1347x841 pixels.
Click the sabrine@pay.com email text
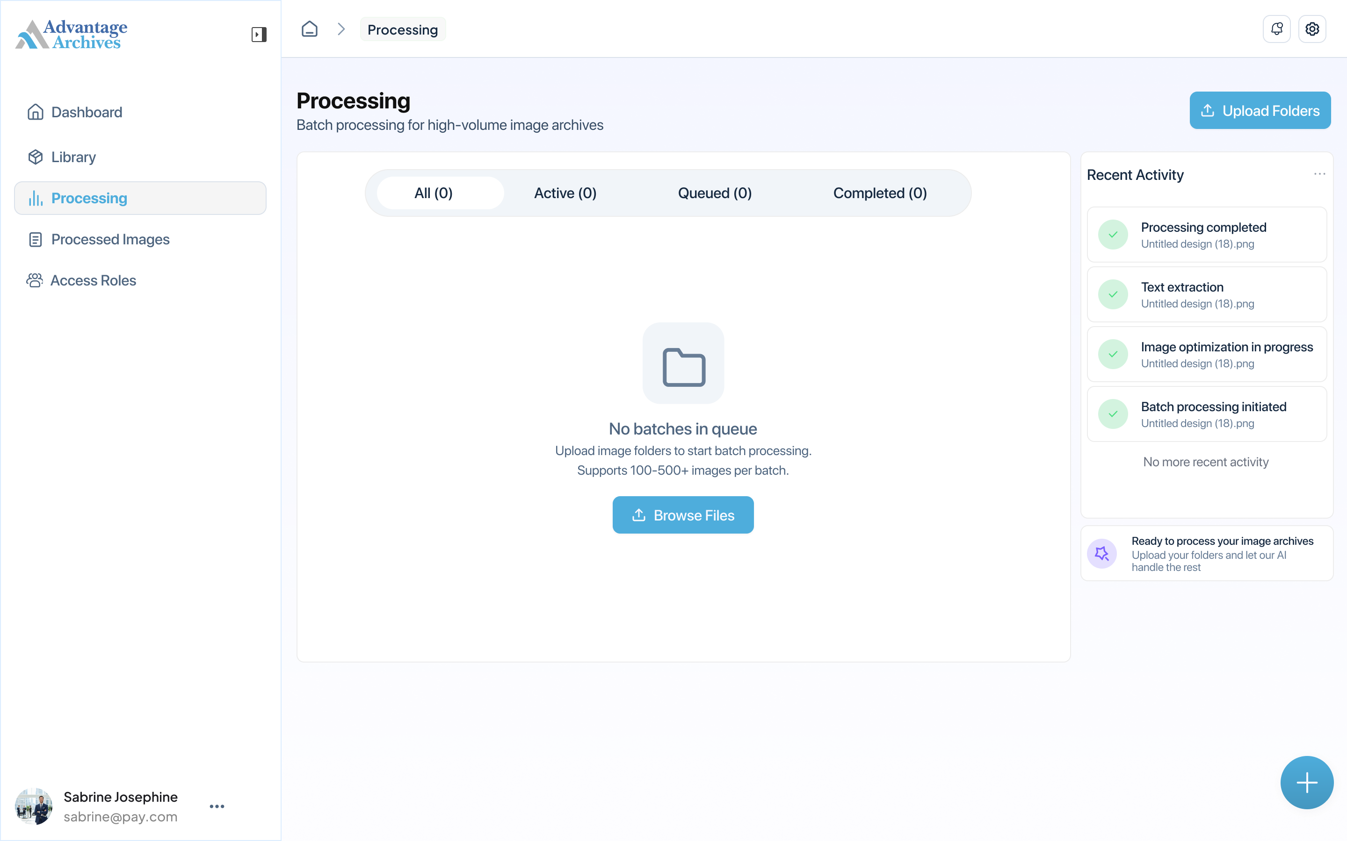pos(120,817)
